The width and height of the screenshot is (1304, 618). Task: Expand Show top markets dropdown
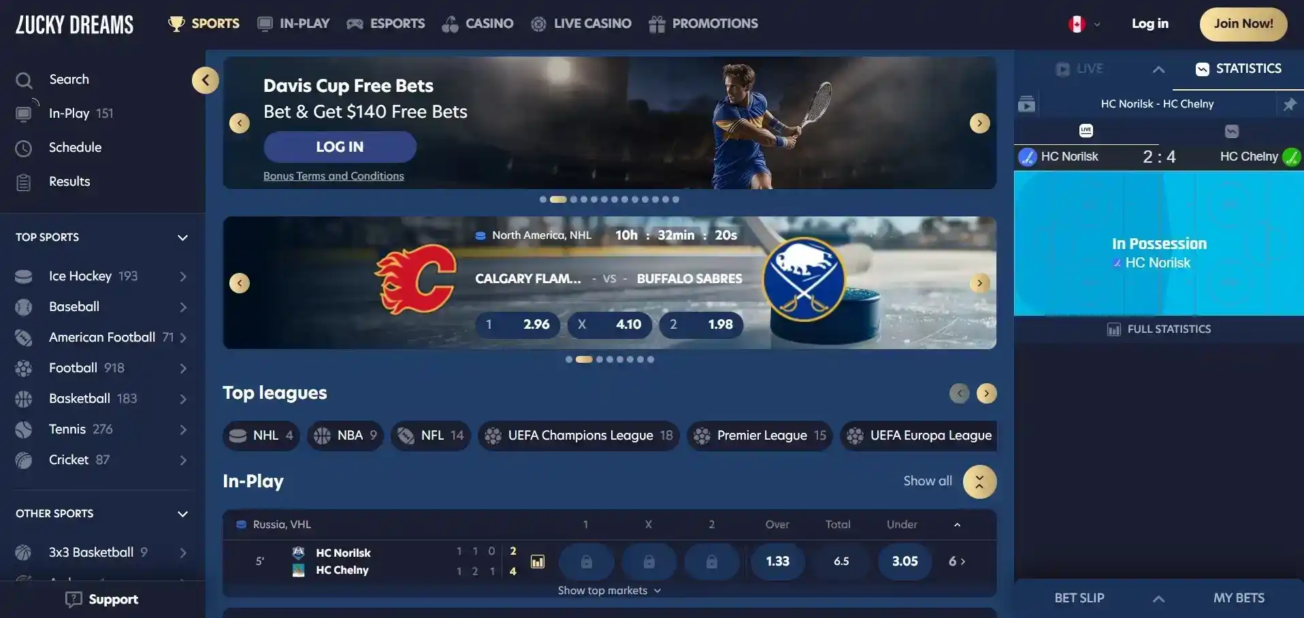609,591
